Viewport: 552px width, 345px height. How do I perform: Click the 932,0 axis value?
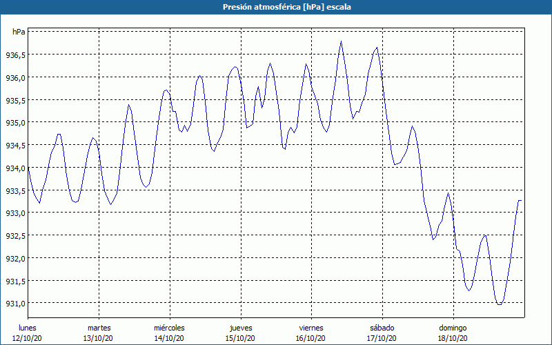coord(15,258)
